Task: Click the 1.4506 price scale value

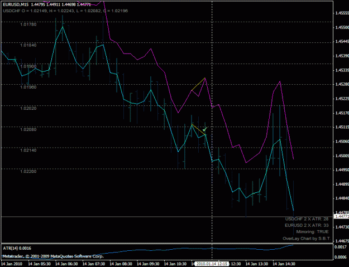Action: (x=342, y=142)
